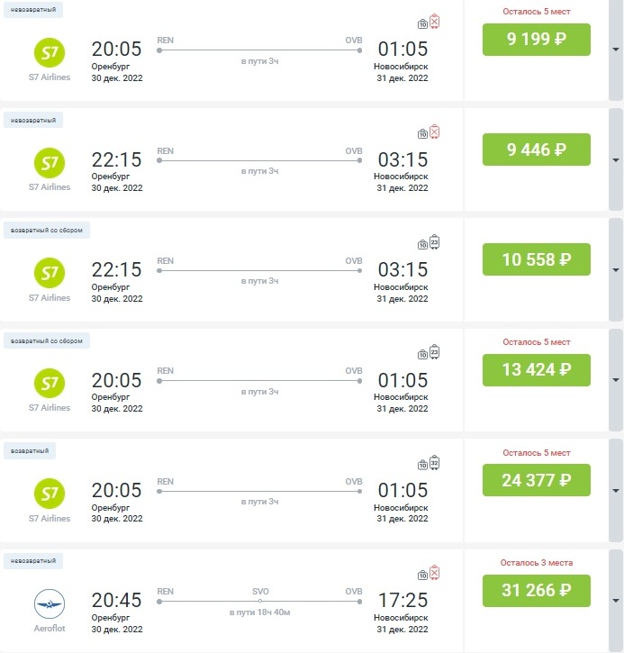624x653 pixels.
Task: Click the 10 kg carry-on icon on the 9 446 ₽ flight
Action: tap(423, 134)
